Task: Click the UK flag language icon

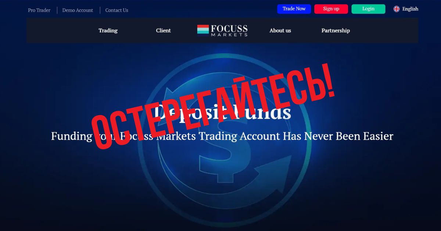Action: click(x=397, y=9)
